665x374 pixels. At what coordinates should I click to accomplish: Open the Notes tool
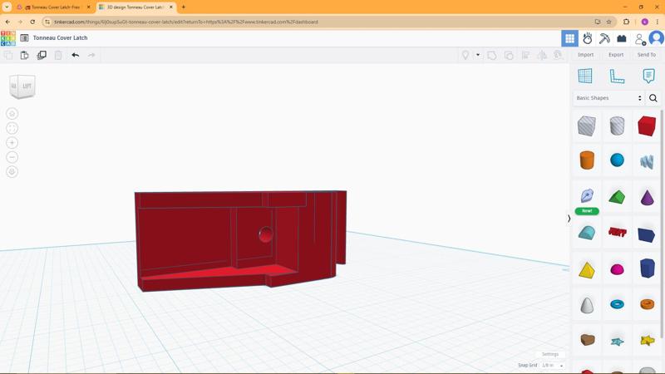(648, 76)
